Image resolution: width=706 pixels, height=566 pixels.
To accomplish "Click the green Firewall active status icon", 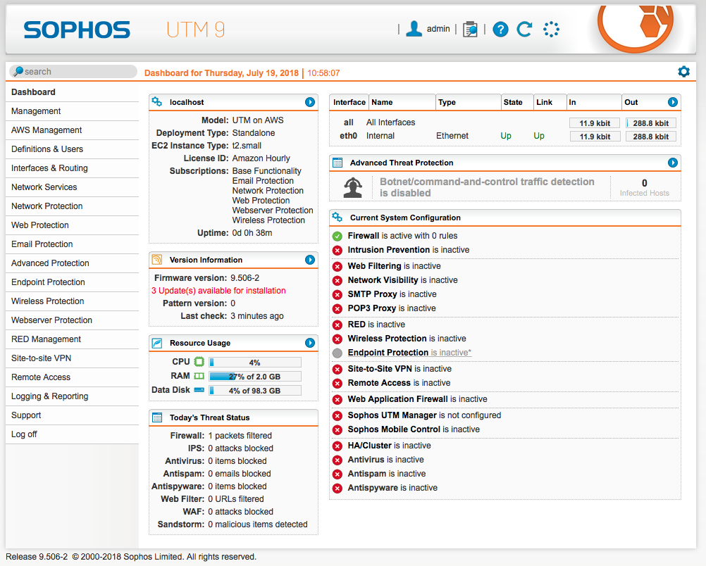I will tap(337, 236).
